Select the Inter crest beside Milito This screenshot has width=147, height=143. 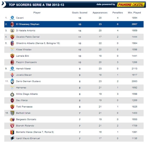tap(12, 94)
